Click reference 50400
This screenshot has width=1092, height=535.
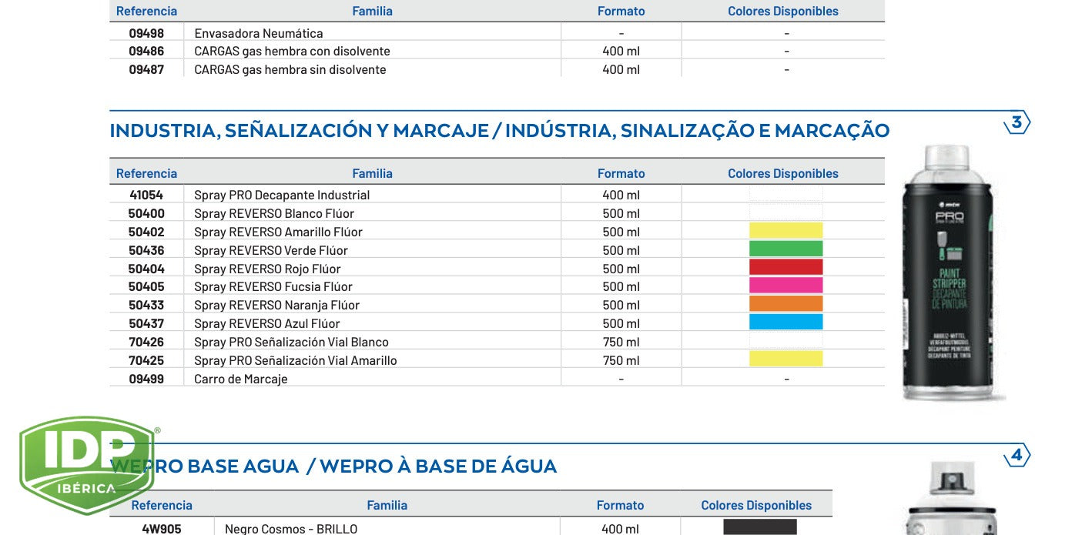[146, 213]
